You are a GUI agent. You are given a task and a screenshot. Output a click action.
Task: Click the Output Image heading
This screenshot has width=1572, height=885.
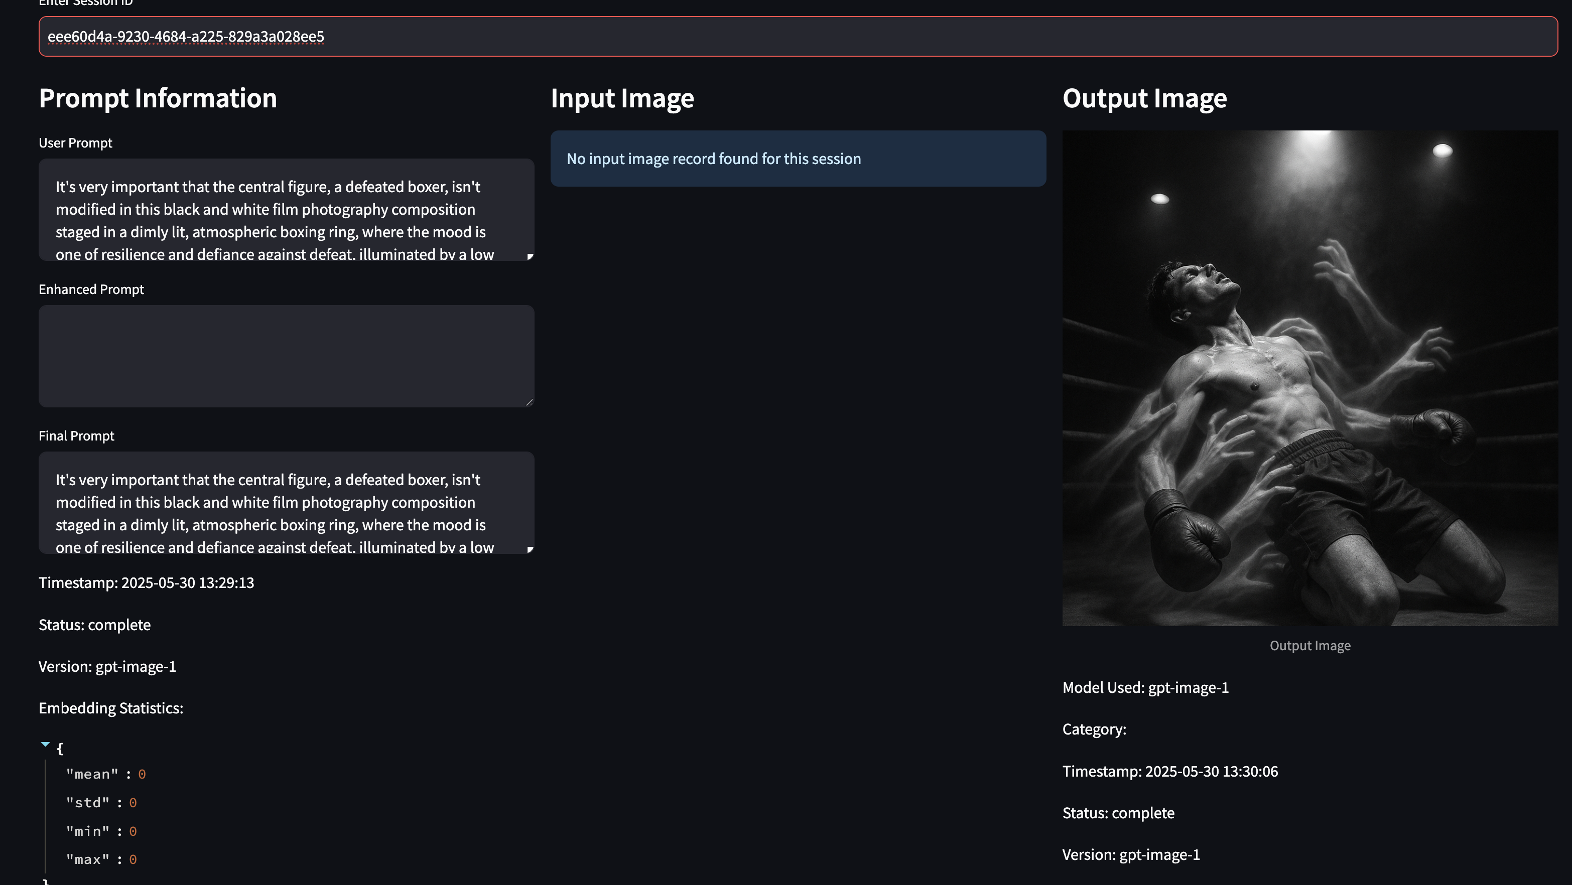pyautogui.click(x=1145, y=98)
